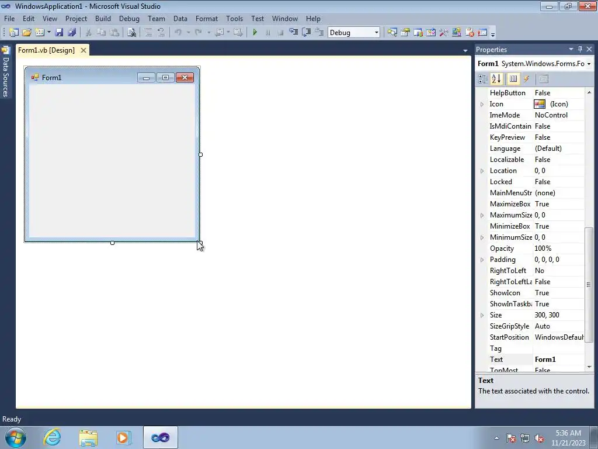Click the Open File folder icon
The height and width of the screenshot is (449, 598).
point(27,33)
